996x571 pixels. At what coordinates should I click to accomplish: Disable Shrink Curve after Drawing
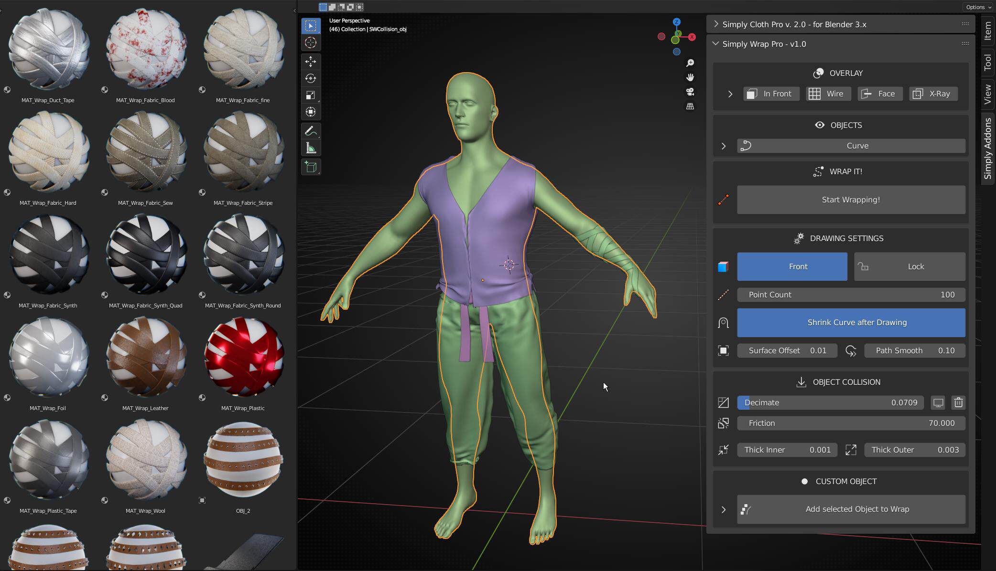coord(851,323)
